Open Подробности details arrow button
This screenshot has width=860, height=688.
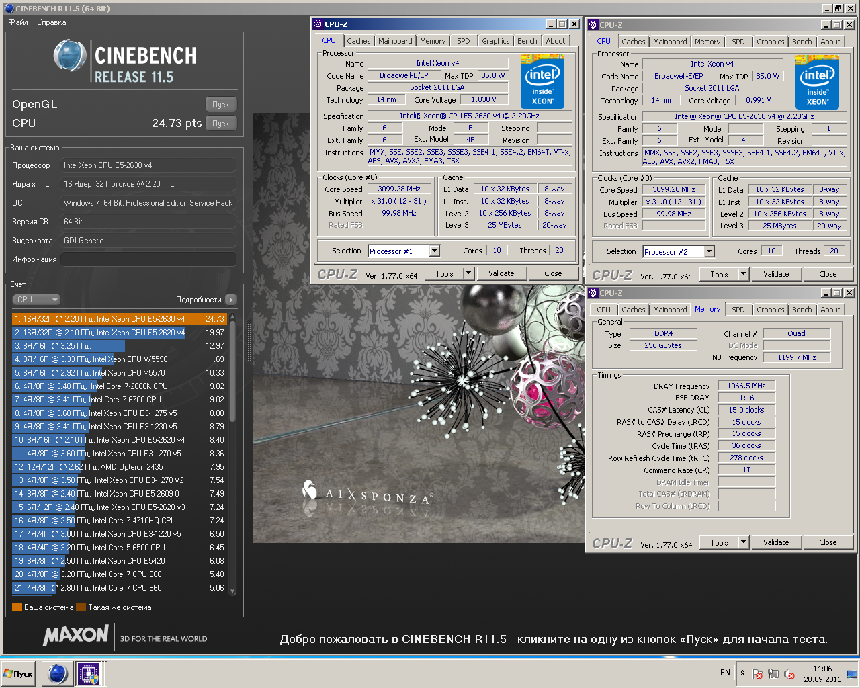coord(231,300)
